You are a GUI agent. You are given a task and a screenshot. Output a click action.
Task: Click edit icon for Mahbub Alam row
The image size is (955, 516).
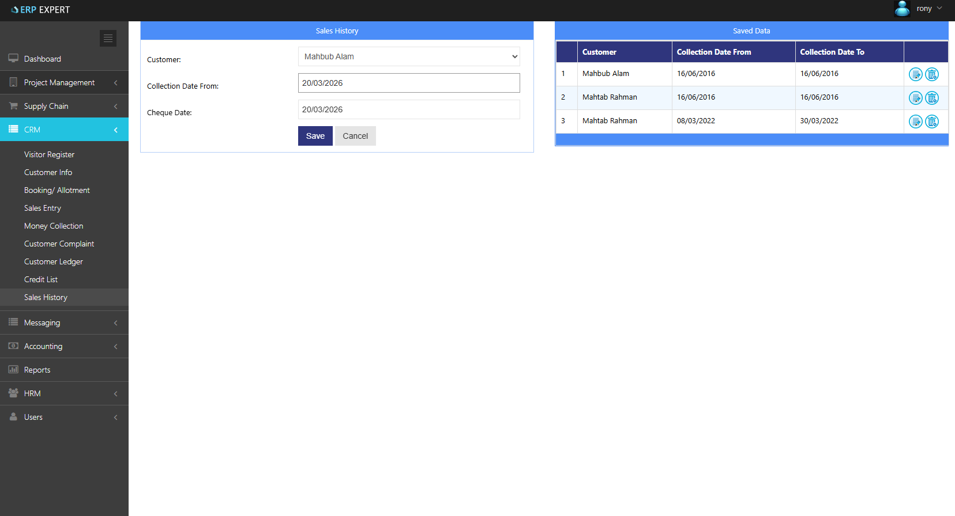point(915,74)
